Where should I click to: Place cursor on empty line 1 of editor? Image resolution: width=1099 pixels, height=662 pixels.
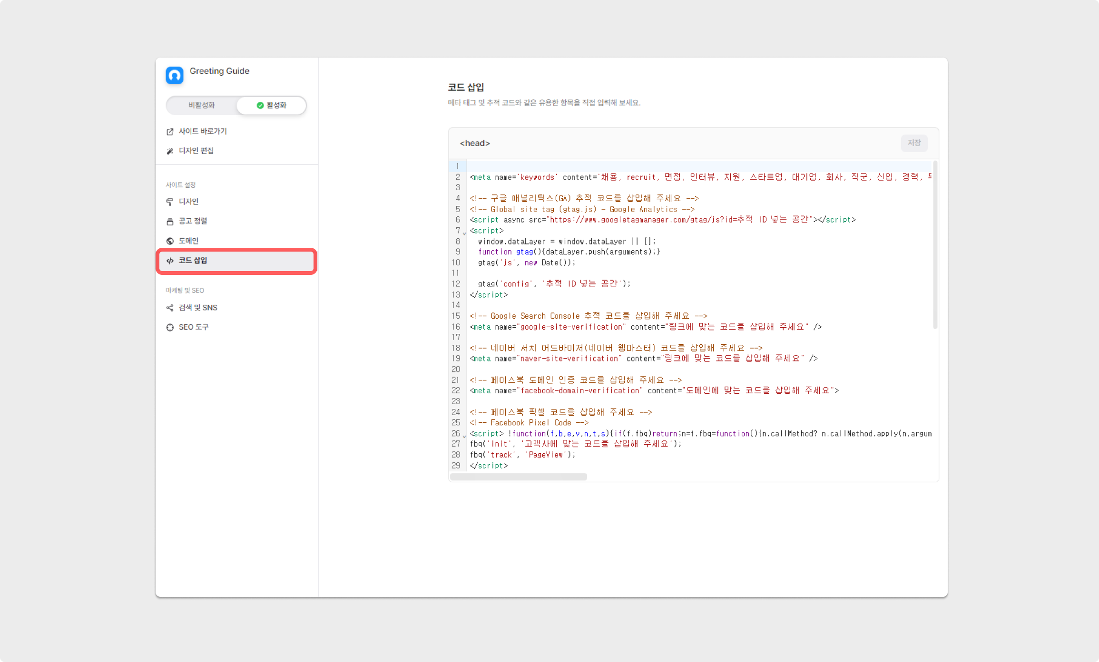(666, 166)
